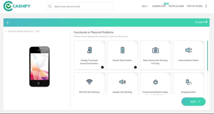This screenshot has width=214, height=114.
Task: Expand the SELL dropdown menu
Action: tap(145, 6)
